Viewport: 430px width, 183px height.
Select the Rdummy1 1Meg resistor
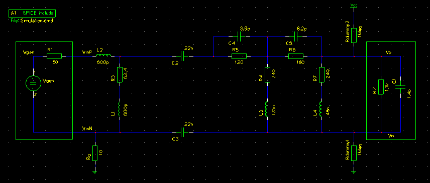[x=354, y=153]
